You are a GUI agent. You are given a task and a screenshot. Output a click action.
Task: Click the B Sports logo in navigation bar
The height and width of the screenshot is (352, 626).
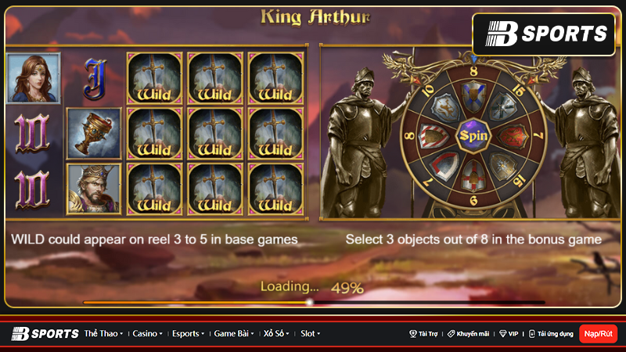(45, 334)
